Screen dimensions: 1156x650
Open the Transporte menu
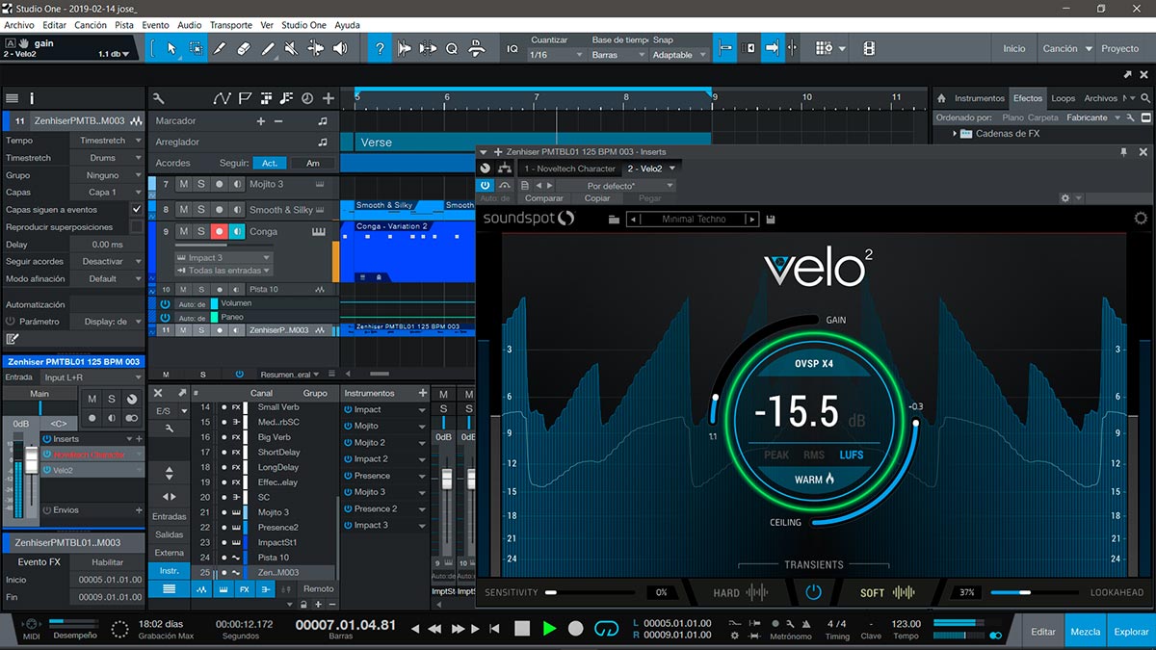coord(231,25)
